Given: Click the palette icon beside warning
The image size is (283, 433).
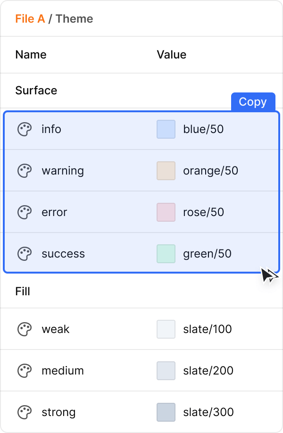Looking at the screenshot, I should [25, 171].
